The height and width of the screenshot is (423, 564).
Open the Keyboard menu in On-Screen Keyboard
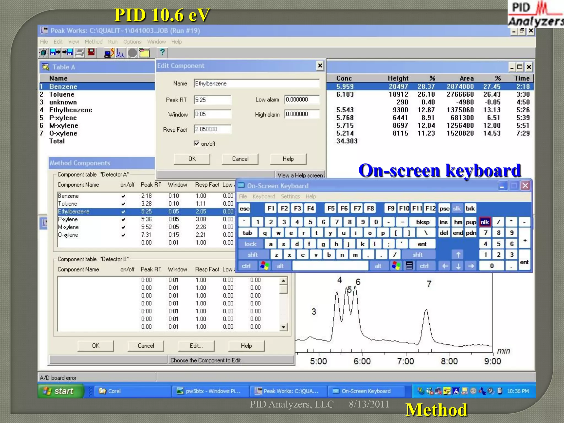pos(264,196)
